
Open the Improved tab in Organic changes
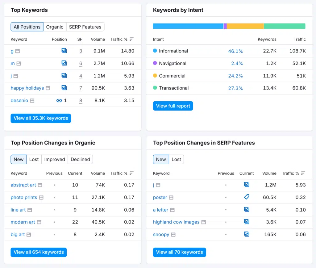(x=55, y=159)
